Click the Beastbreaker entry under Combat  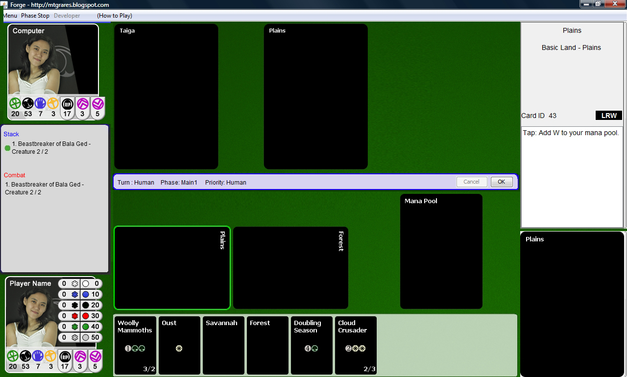coord(45,188)
